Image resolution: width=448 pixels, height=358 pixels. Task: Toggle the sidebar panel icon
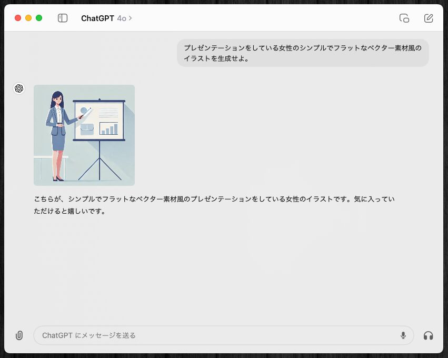(63, 18)
